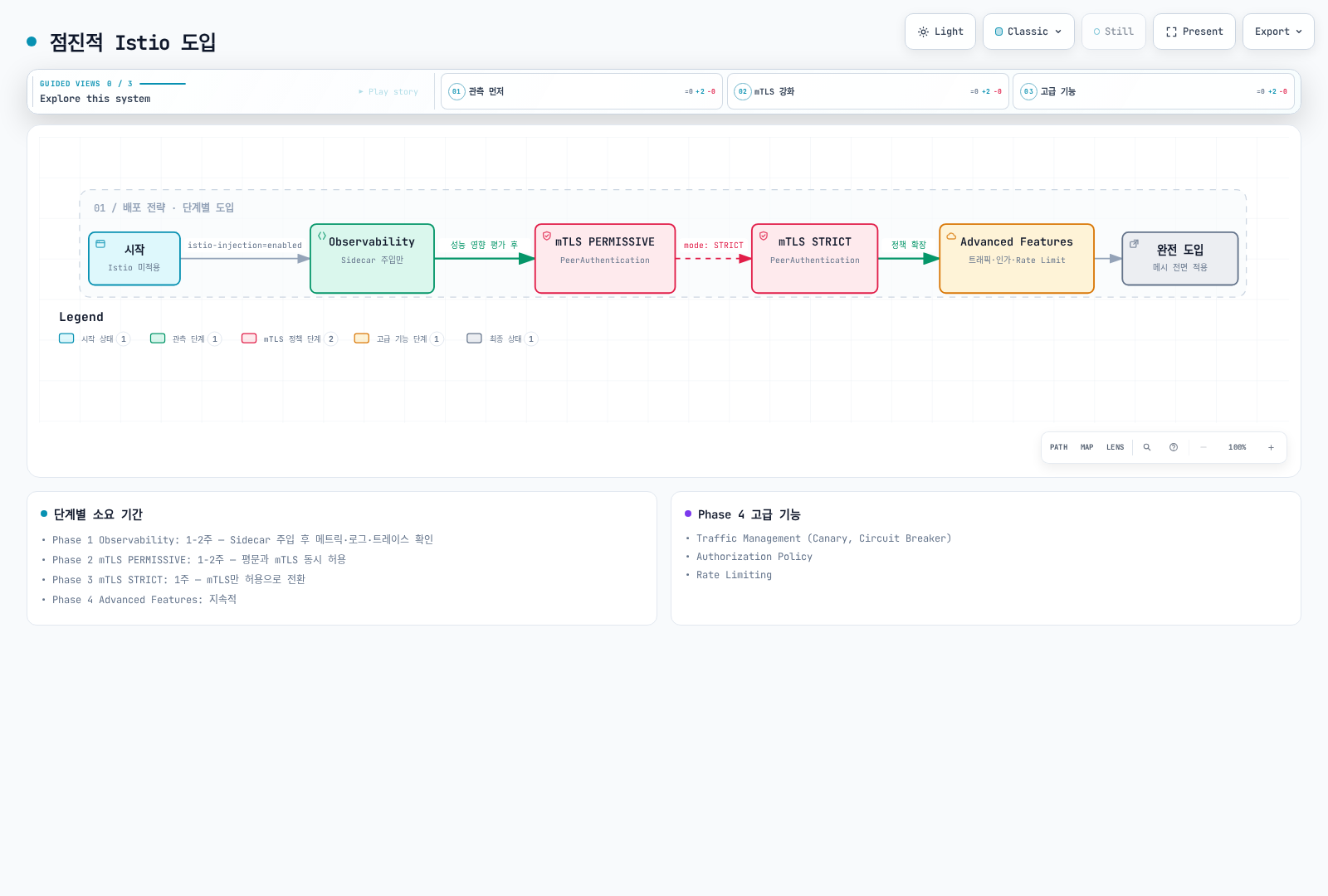Click the shield icon on mTLS PERMISSIVE node
Image resolution: width=1328 pixels, height=896 pixels.
click(x=547, y=236)
